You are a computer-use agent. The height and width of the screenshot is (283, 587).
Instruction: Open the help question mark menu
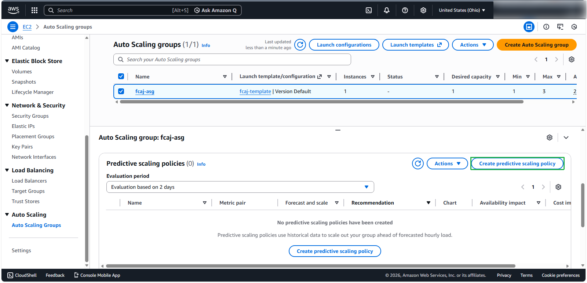coord(405,10)
